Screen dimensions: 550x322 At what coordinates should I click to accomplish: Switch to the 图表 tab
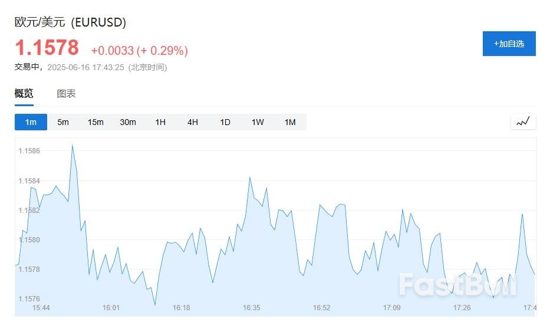(66, 94)
